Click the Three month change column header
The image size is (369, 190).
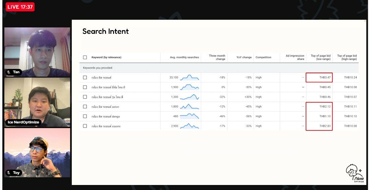click(x=217, y=57)
